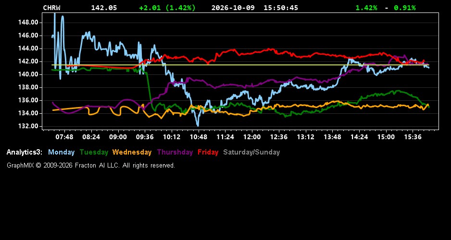451x240 pixels.
Task: Select the 142.05 last price value
Action: (x=104, y=8)
